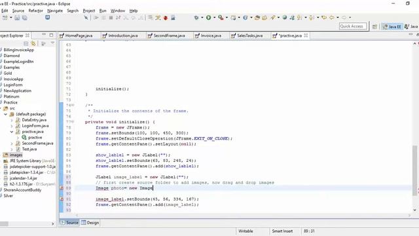
Task: Open the Navigate menu
Action: click(55, 10)
